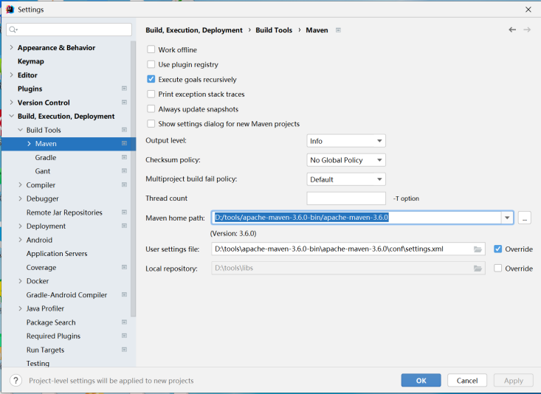This screenshot has width=541, height=394.
Task: Go back with the left arrow icon
Action: [512, 30]
